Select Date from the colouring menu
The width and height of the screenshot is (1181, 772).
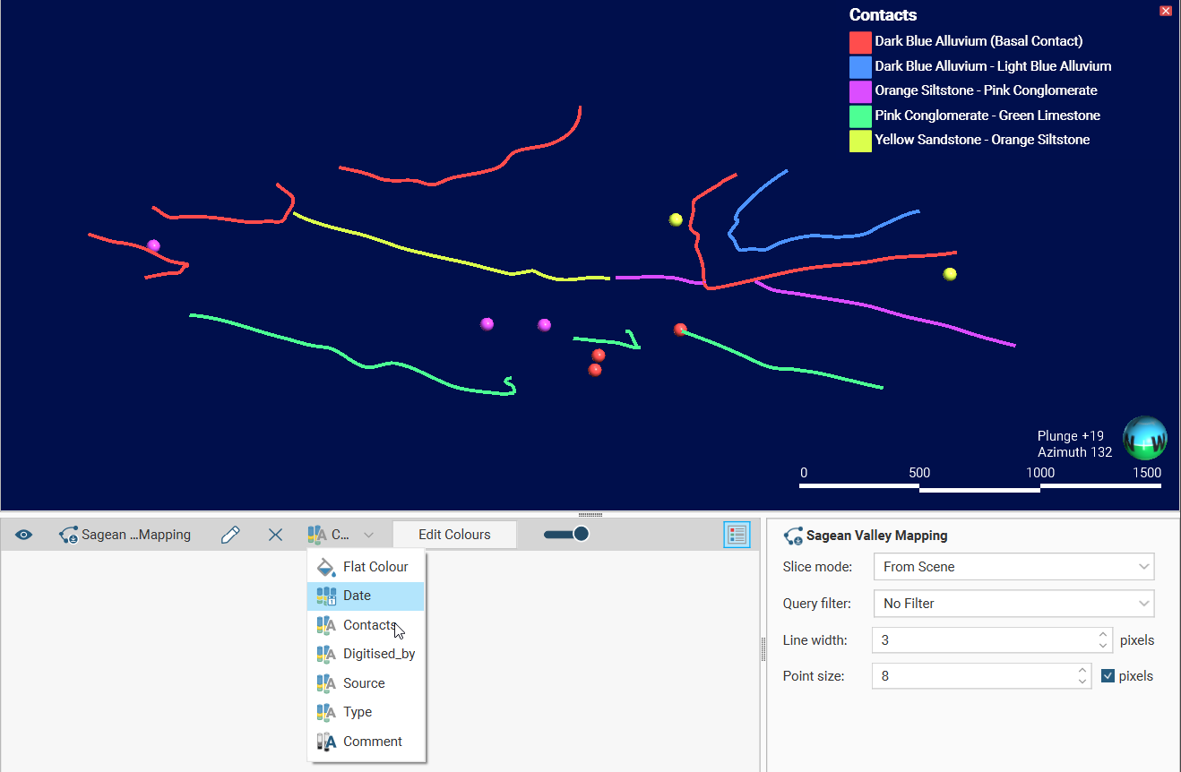[357, 596]
